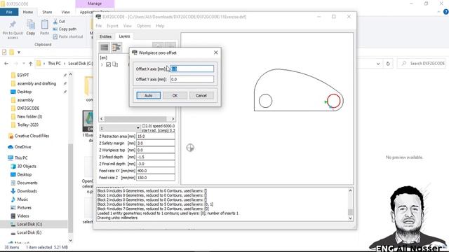449x252 pixels.
Task: Click the Offset X axis input field
Action: point(192,69)
